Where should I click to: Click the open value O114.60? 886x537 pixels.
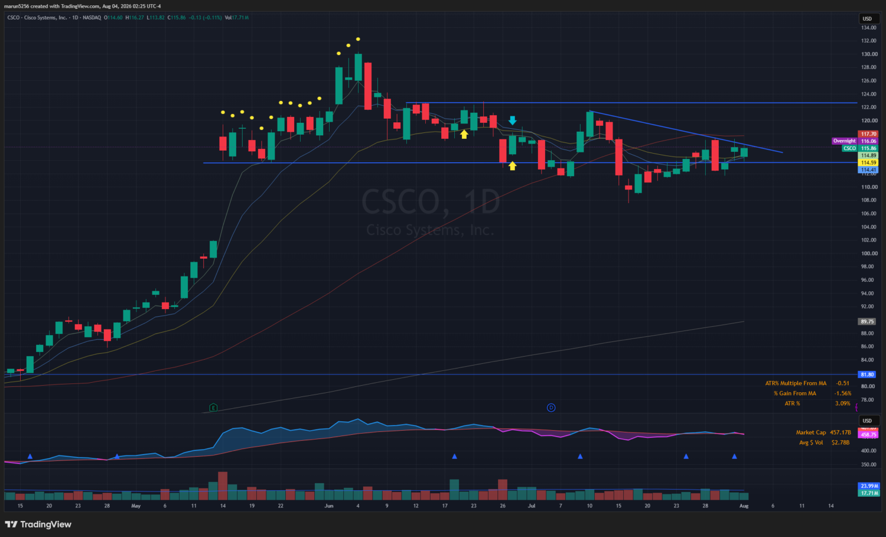click(113, 18)
